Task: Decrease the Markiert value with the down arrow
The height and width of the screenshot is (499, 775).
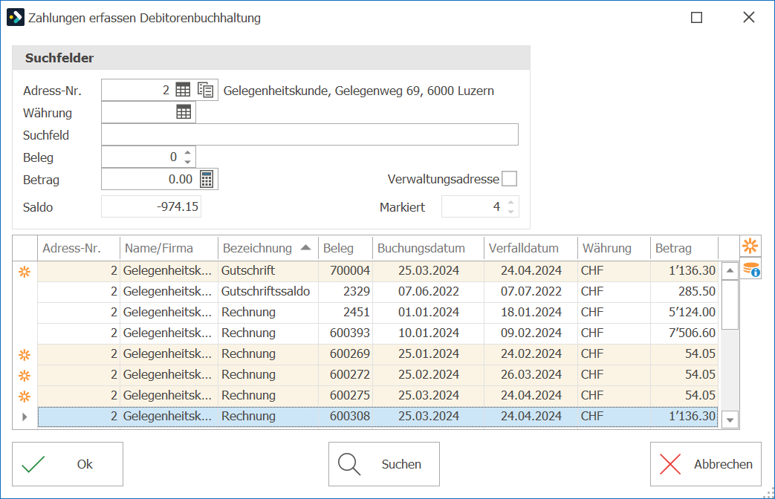Action: click(x=510, y=212)
